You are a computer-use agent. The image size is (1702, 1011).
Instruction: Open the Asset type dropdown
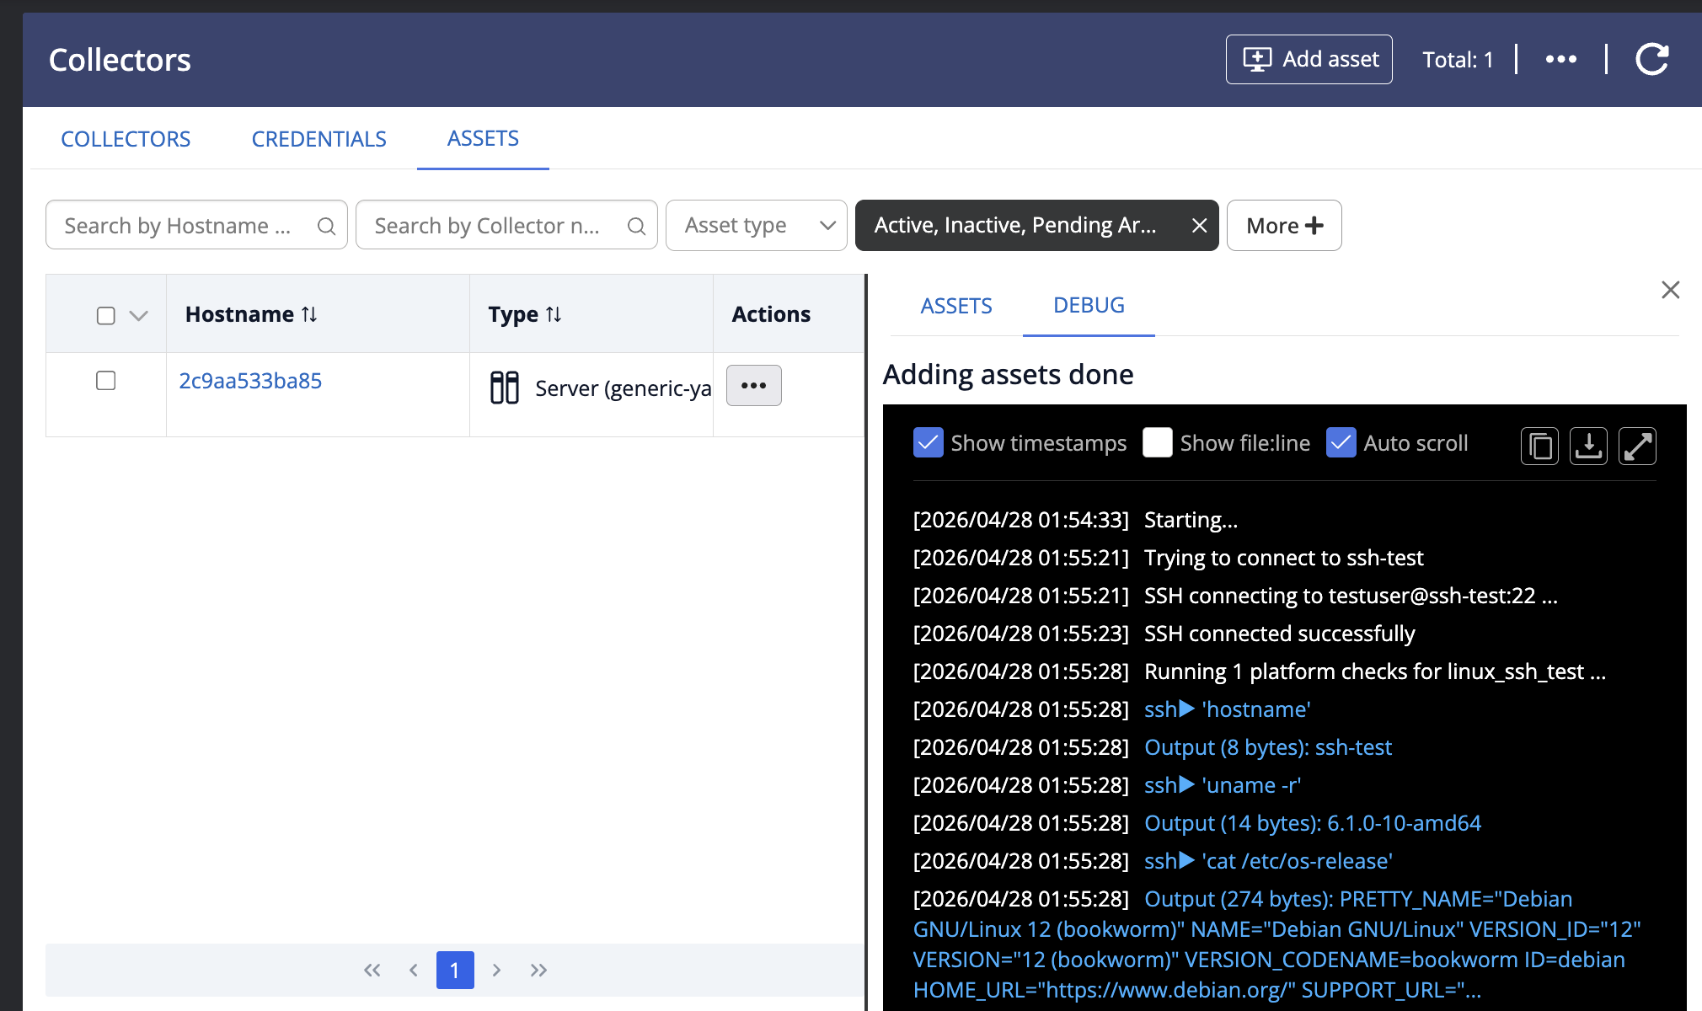pyautogui.click(x=757, y=225)
